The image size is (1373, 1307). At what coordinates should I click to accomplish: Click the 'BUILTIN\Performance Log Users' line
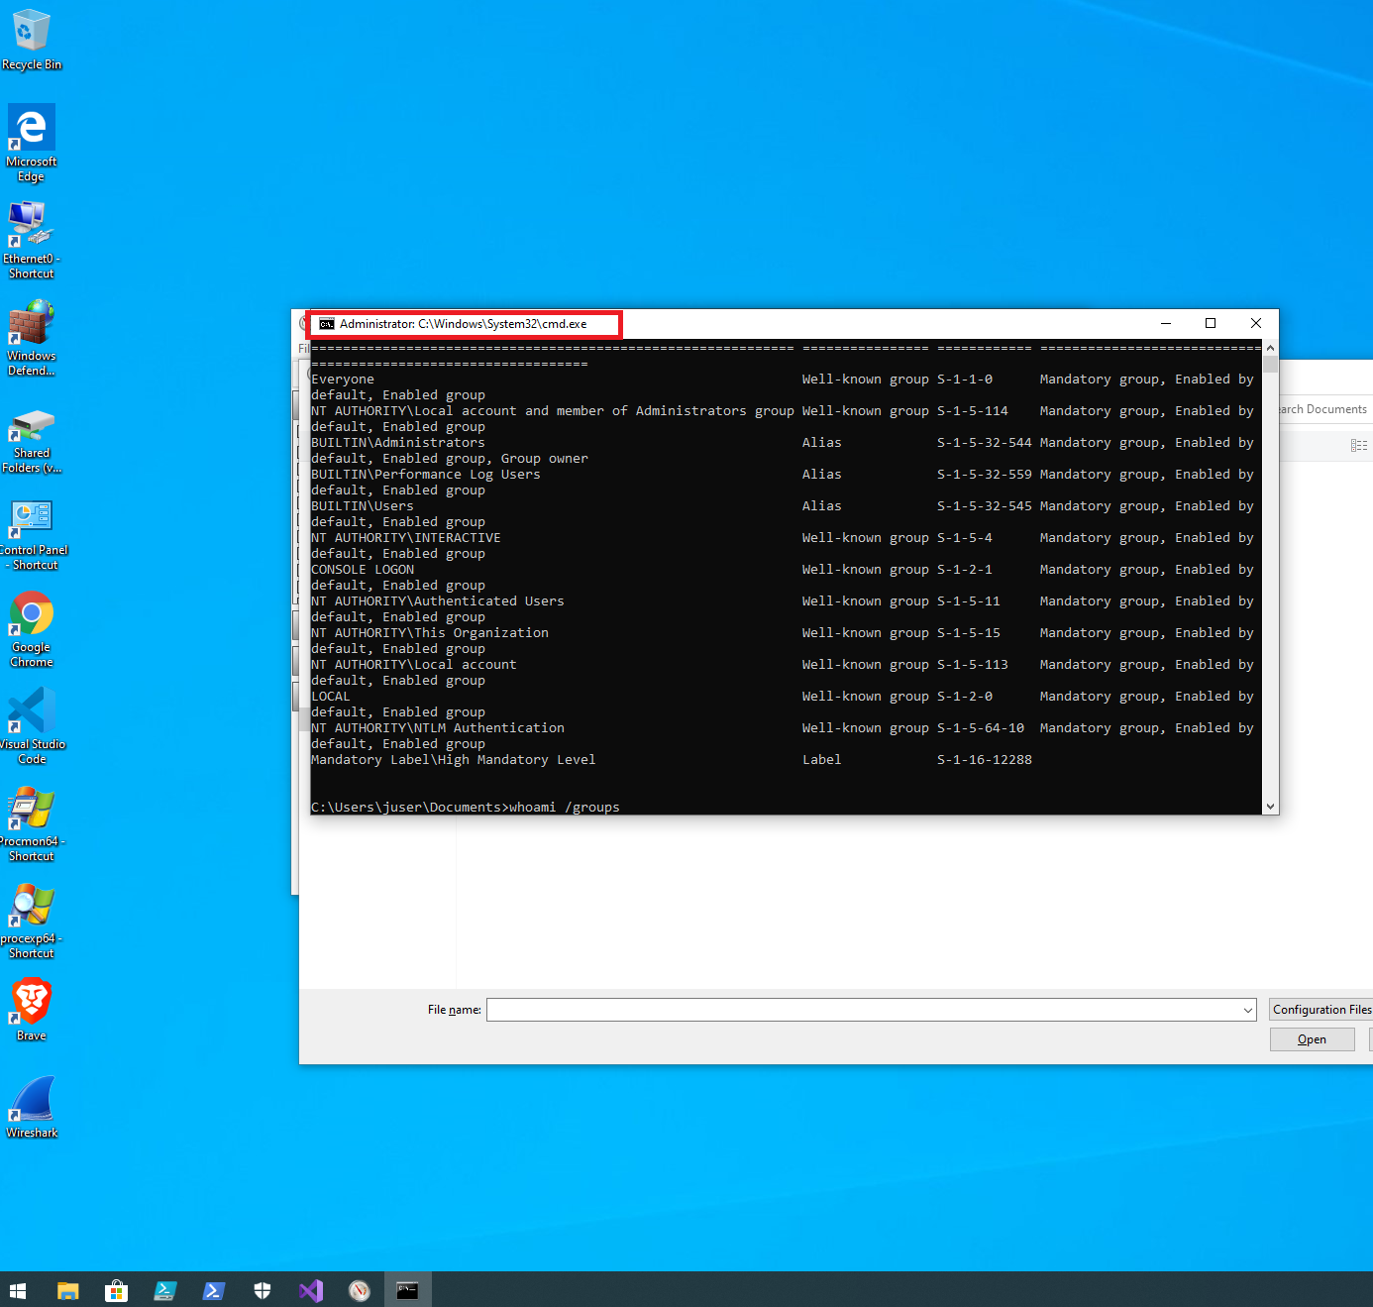426,474
